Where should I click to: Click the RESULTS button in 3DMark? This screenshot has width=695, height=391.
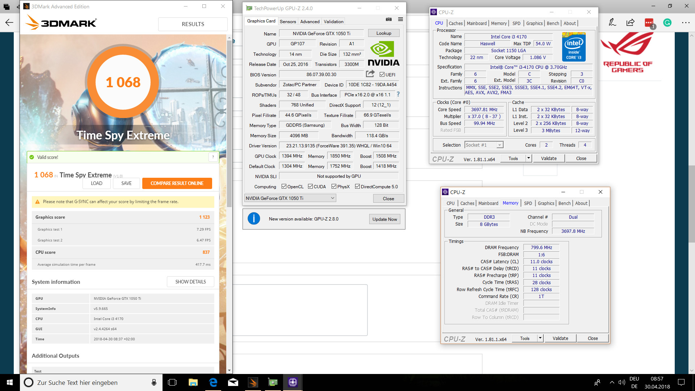pyautogui.click(x=193, y=24)
